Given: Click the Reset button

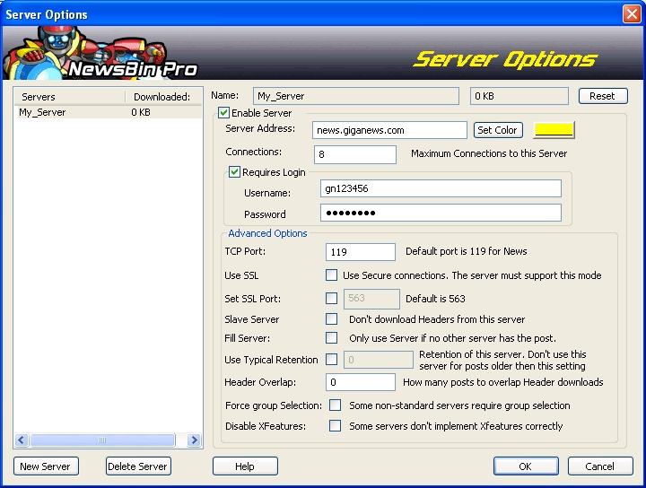Looking at the screenshot, I should [603, 96].
